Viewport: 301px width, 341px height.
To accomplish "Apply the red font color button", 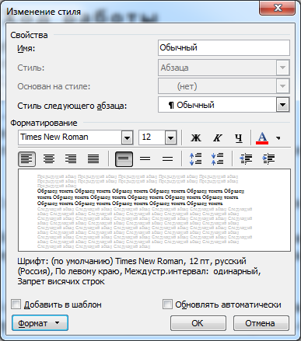I will click(x=262, y=137).
